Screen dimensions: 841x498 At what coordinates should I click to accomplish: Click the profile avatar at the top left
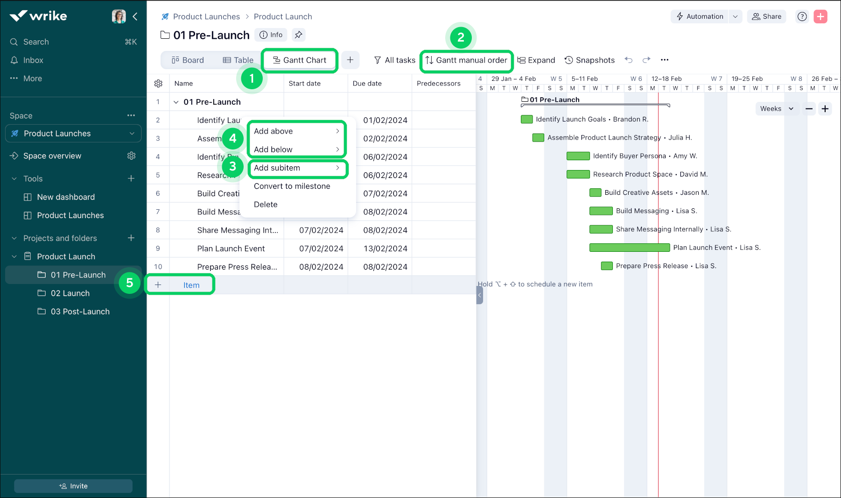119,16
